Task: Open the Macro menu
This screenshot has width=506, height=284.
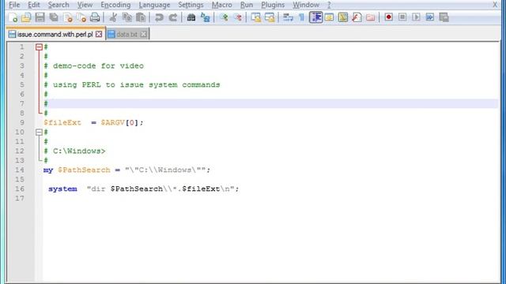Action: click(x=221, y=5)
